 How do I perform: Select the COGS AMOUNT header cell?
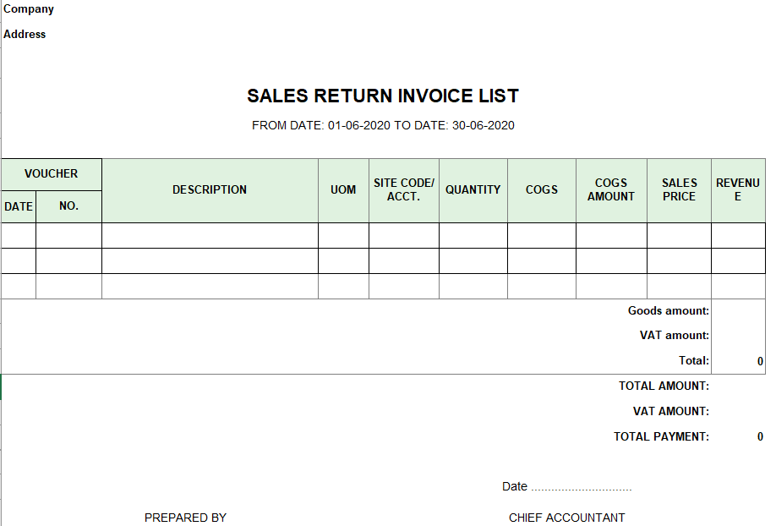pos(611,190)
